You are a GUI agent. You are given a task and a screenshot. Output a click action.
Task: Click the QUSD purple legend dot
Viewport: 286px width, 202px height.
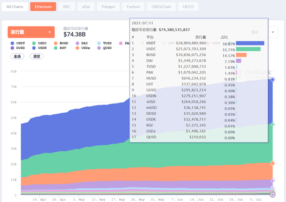point(99,48)
